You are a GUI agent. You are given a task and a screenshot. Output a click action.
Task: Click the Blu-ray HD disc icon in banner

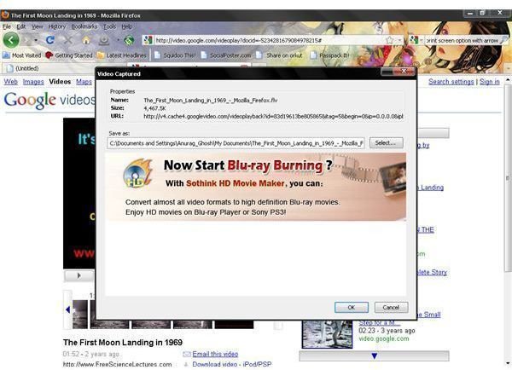[x=137, y=174]
